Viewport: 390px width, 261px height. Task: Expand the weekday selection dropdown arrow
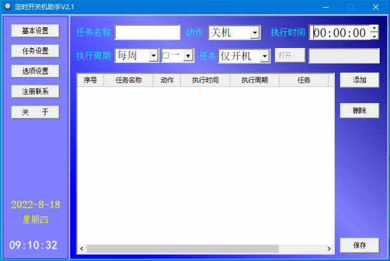188,56
